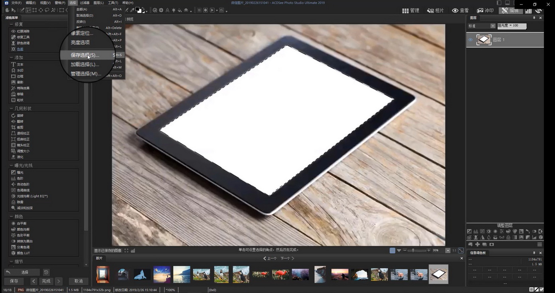Image resolution: width=555 pixels, height=293 pixels.
Task: Click the plus add-layer icon
Action: click(478, 244)
